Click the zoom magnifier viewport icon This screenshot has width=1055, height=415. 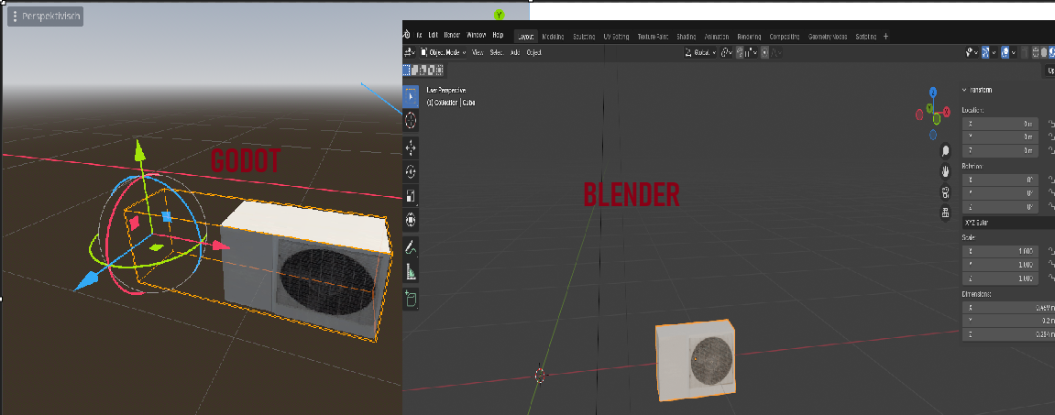[945, 150]
